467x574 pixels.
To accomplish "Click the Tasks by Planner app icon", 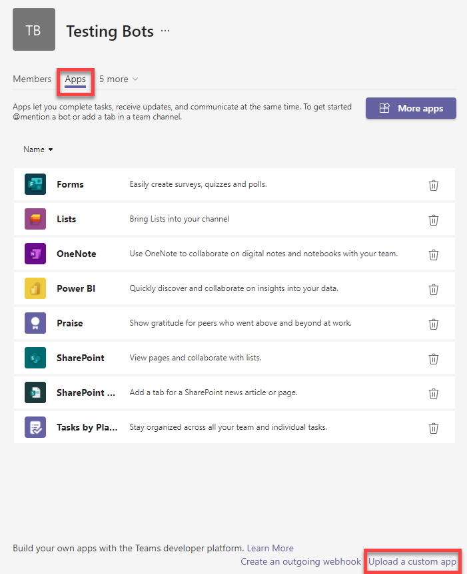I will point(35,427).
